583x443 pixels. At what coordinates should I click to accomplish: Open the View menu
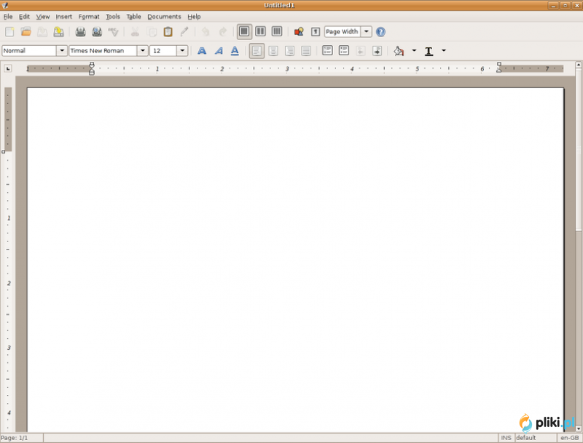click(x=43, y=17)
